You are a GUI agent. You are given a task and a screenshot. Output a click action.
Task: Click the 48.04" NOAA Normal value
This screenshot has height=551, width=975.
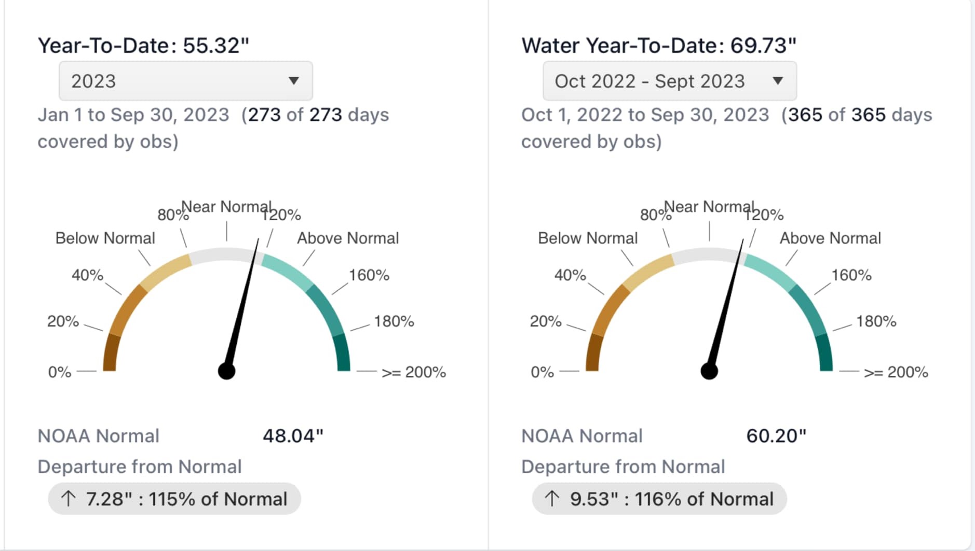[x=293, y=436]
